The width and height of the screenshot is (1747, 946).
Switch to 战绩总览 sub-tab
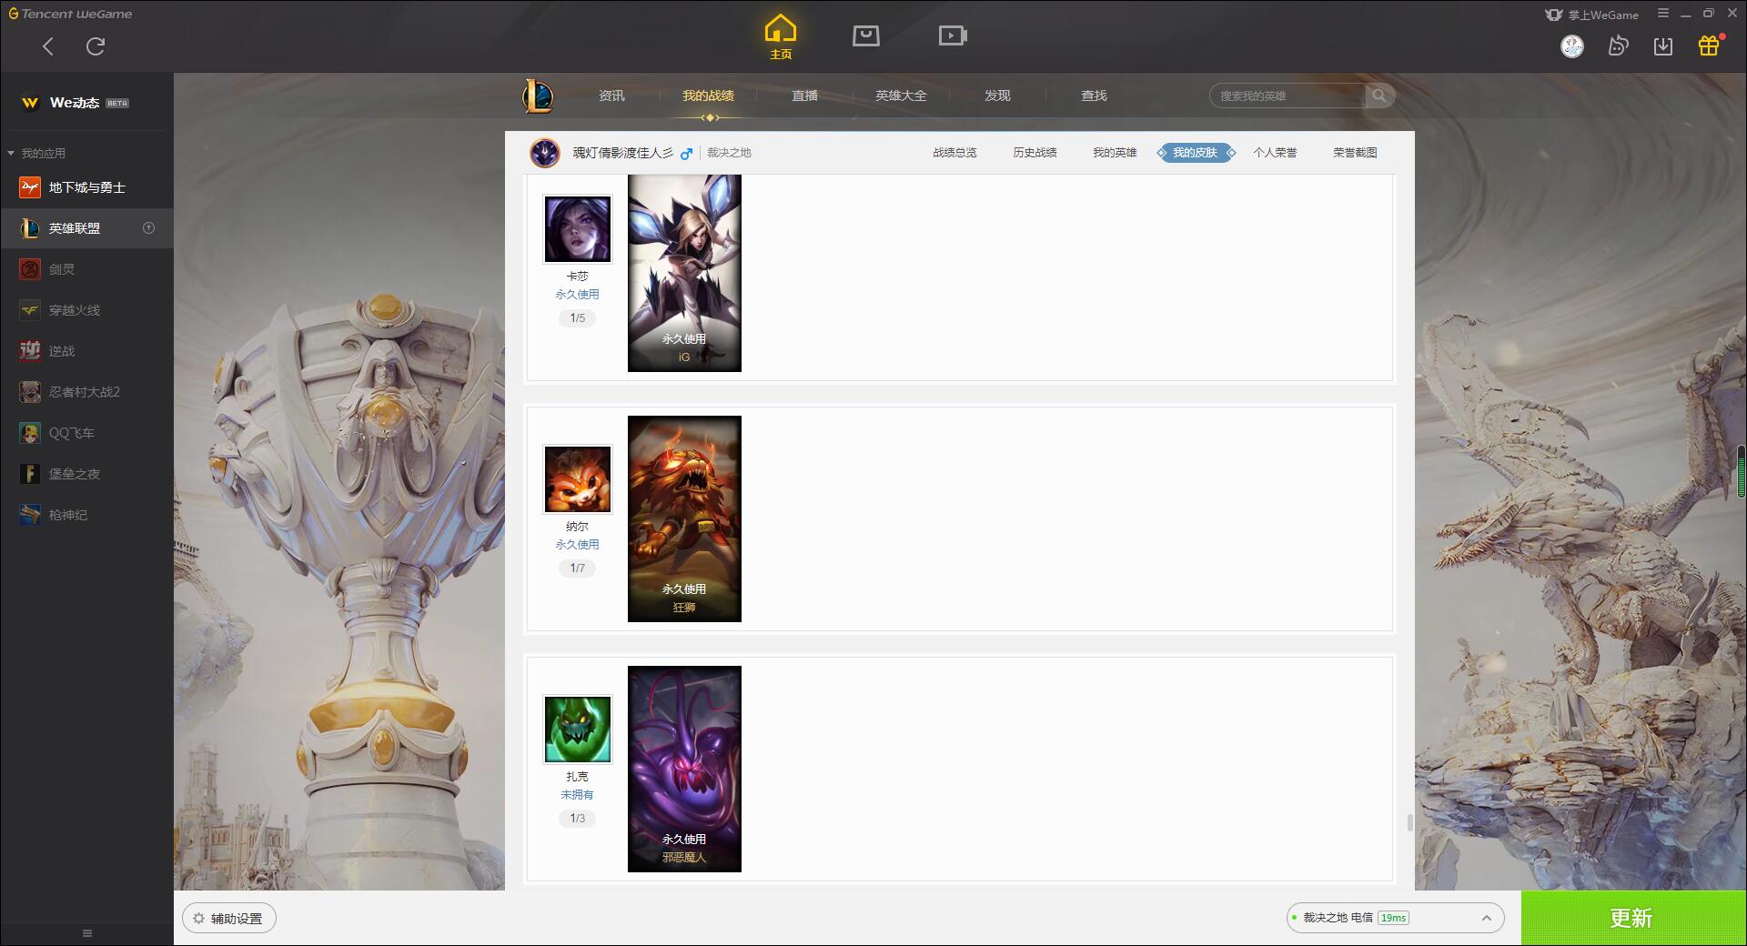(x=954, y=153)
